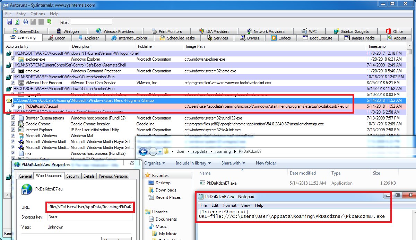Uncheck the explorer.exe autorun entry
This screenshot has height=240, width=416.
tap(13, 59)
